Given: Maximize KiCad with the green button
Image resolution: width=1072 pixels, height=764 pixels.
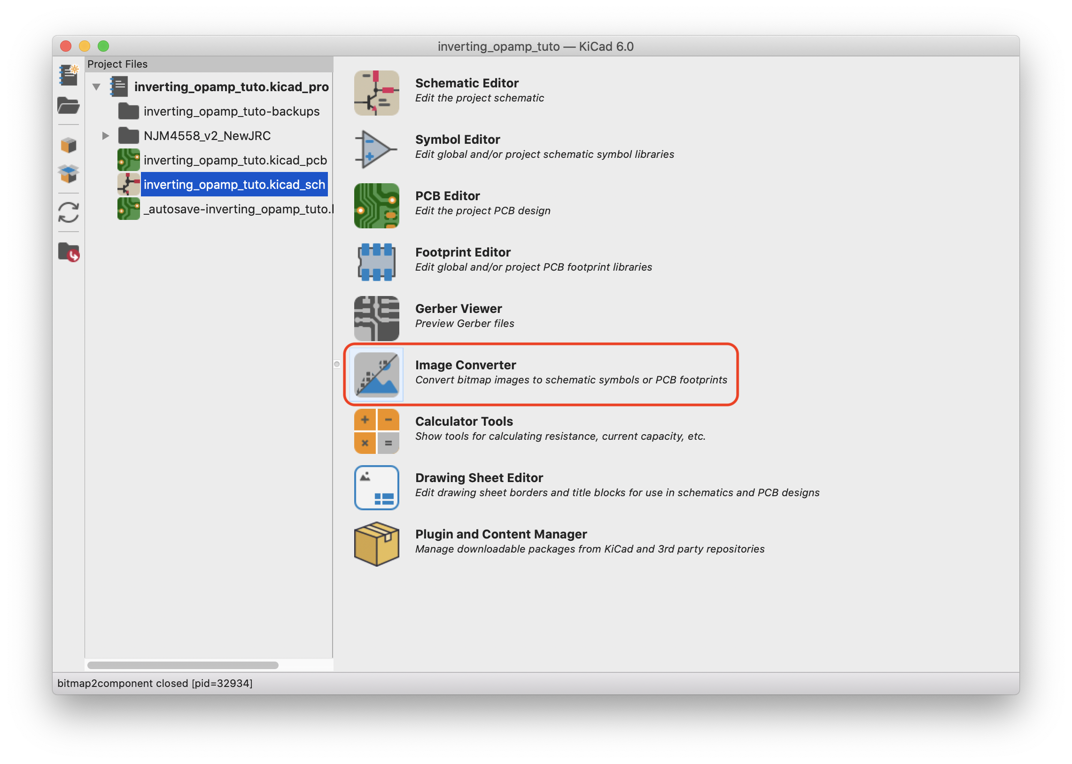Looking at the screenshot, I should click(x=103, y=46).
